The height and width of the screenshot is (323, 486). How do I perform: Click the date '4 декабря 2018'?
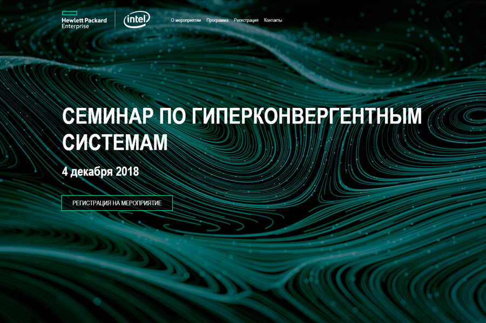click(x=100, y=171)
